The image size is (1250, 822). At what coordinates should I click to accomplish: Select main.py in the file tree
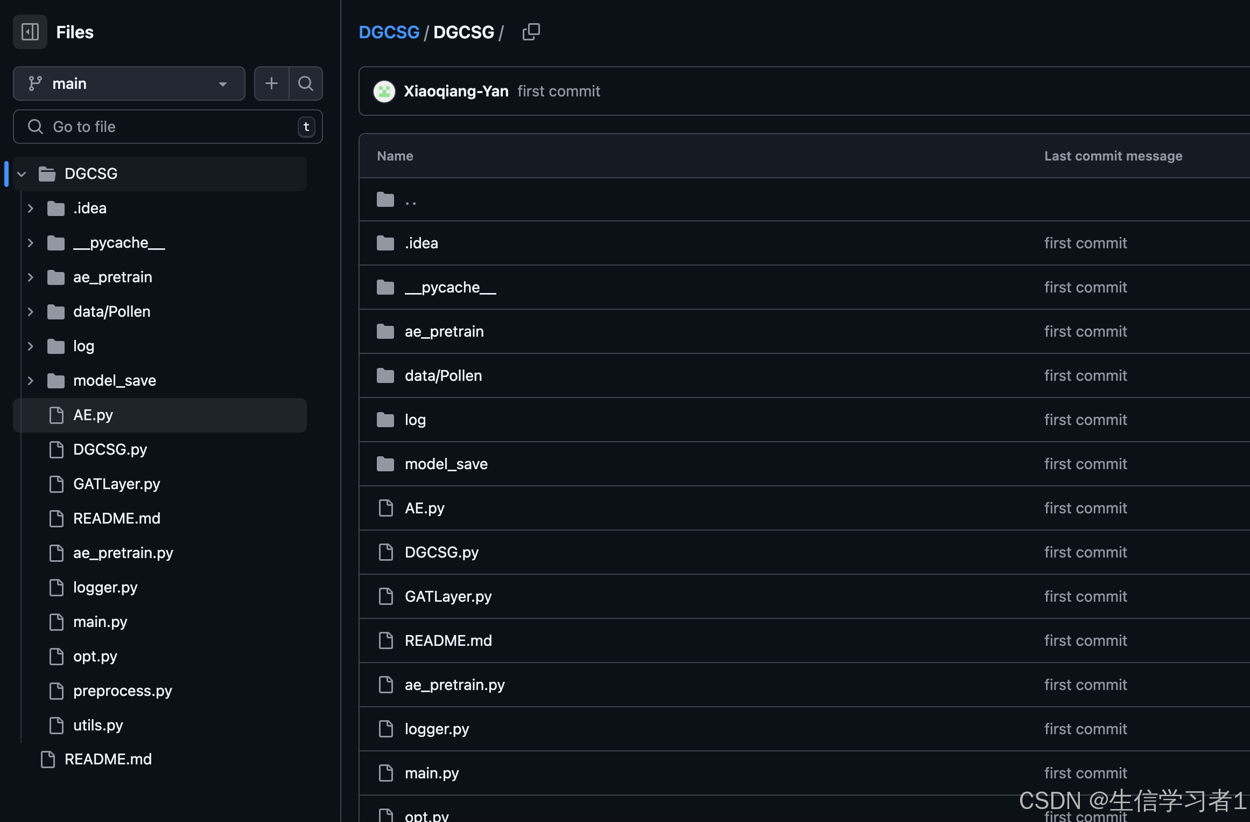pyautogui.click(x=160, y=622)
